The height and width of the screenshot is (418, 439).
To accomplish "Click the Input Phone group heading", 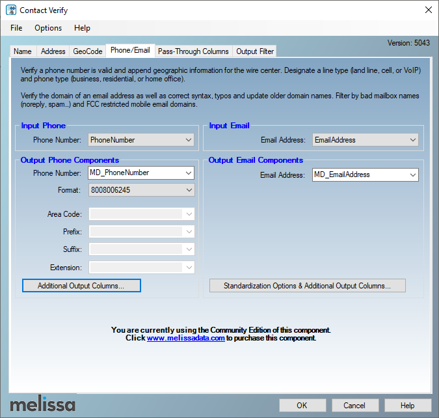I will point(44,126).
